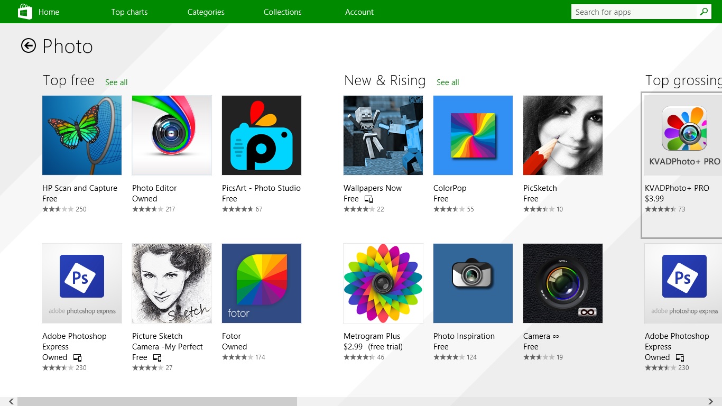The image size is (722, 406).
Task: Open Categories menu
Action: pyautogui.click(x=206, y=12)
